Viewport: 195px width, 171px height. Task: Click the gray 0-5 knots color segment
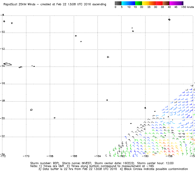tap(118, 3)
